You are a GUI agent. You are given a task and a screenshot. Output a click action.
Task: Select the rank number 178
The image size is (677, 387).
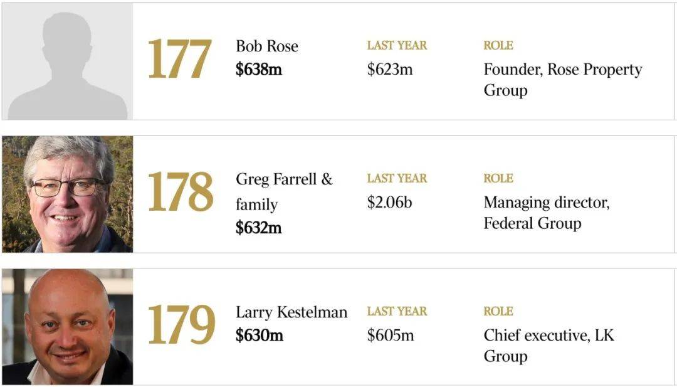(x=181, y=192)
